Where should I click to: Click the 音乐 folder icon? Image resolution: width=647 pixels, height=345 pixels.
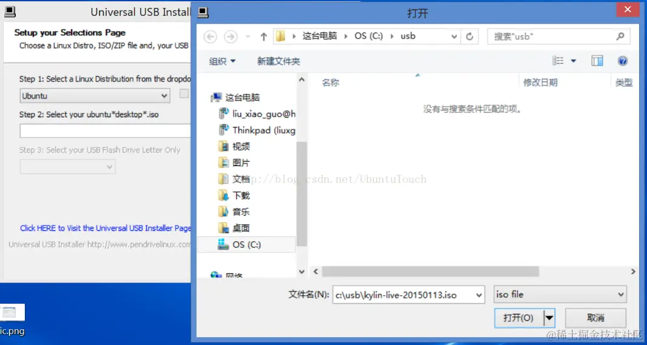point(223,211)
